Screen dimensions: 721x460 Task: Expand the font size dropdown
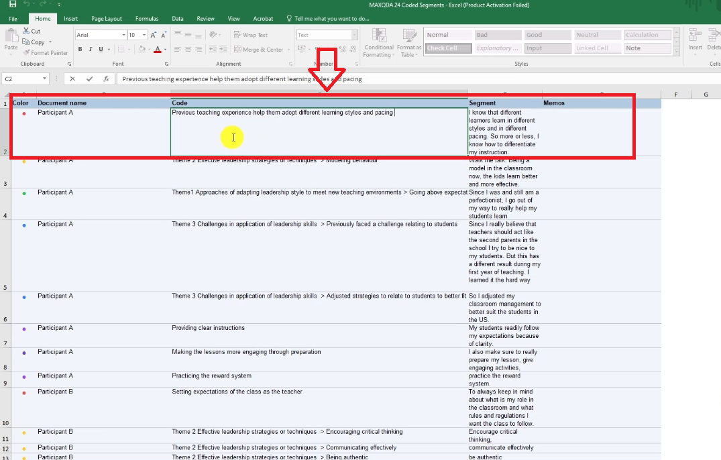(144, 35)
